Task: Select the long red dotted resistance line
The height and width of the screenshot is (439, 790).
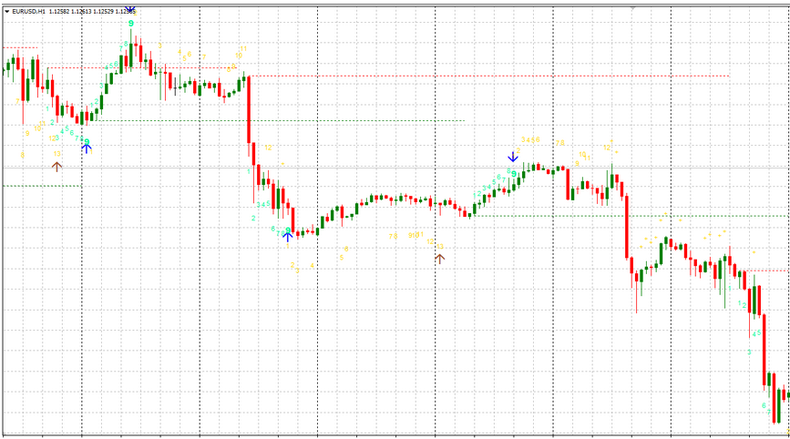Action: click(489, 76)
